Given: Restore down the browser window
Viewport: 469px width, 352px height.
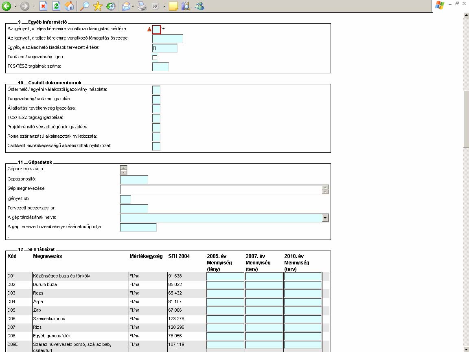Looking at the screenshot, I should tap(457, 4).
